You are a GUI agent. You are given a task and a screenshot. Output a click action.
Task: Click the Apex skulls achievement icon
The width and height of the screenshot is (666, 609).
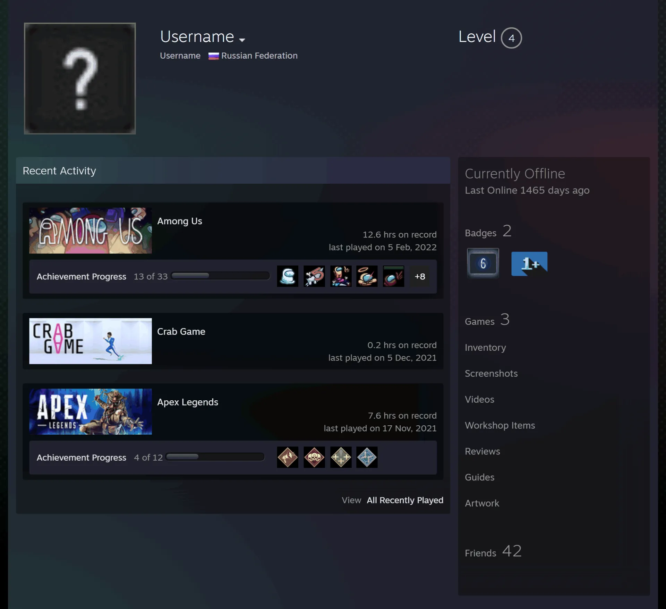314,457
